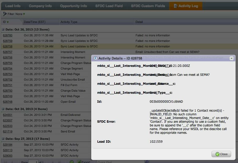Screen dimensions: 238x163
Task: Click Lead ID value 1021559
Action: [156, 142]
